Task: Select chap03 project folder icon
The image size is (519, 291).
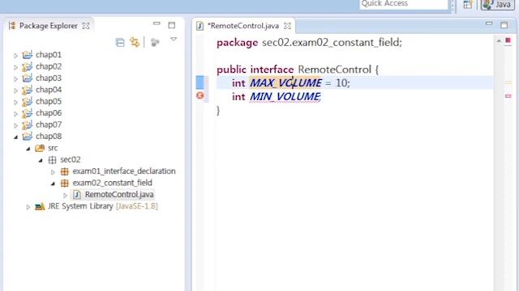Action: [x=27, y=78]
